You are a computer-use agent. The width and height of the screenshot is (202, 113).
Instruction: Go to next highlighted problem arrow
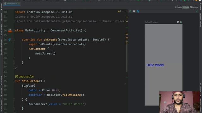[126, 11]
